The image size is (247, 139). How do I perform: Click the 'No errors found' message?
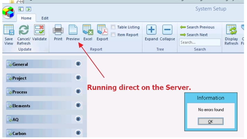click(211, 110)
